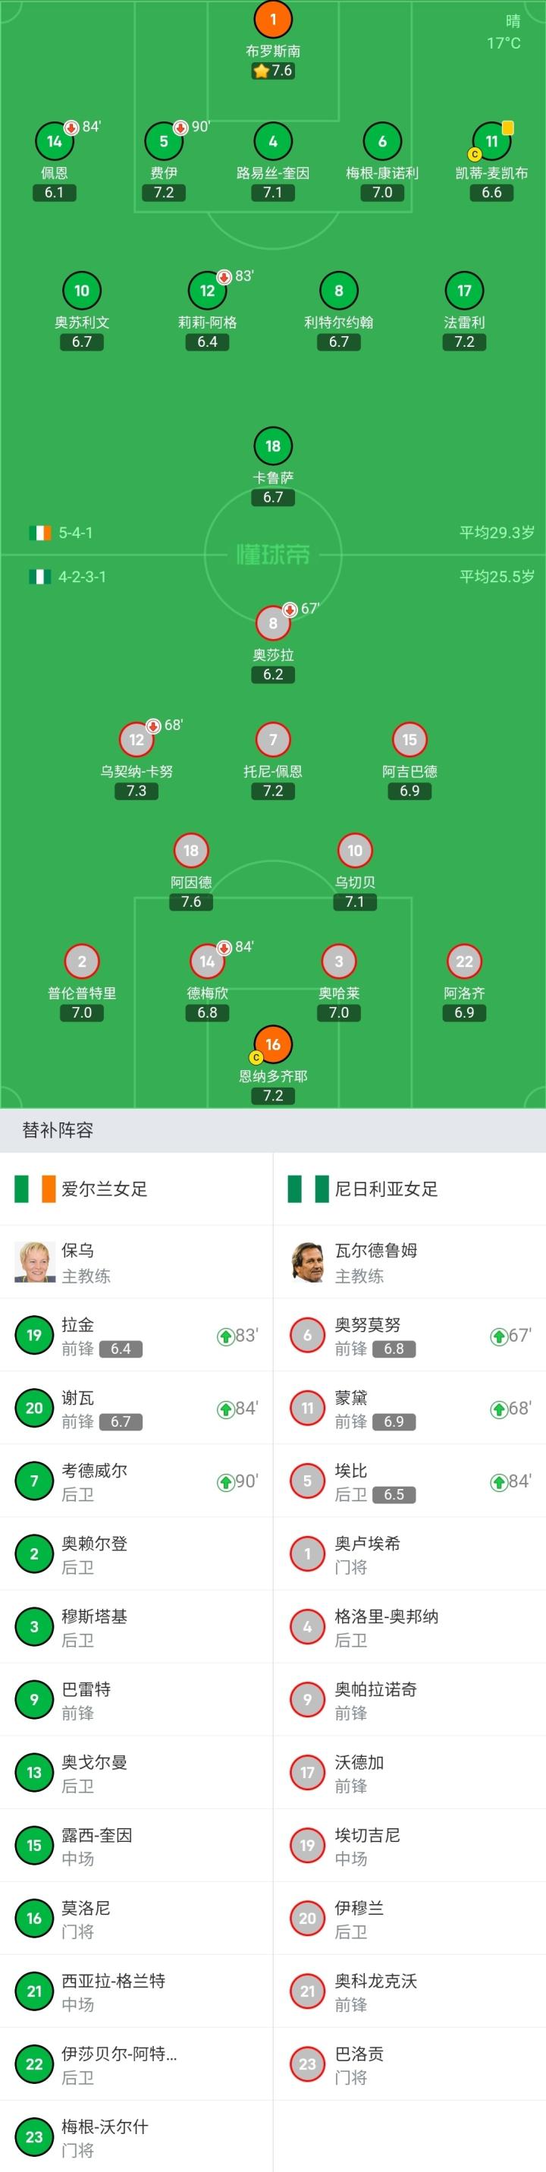Open Nigeria coach 瓦尔德鲁姆 photo
The height and width of the screenshot is (2172, 546).
[x=308, y=1261]
